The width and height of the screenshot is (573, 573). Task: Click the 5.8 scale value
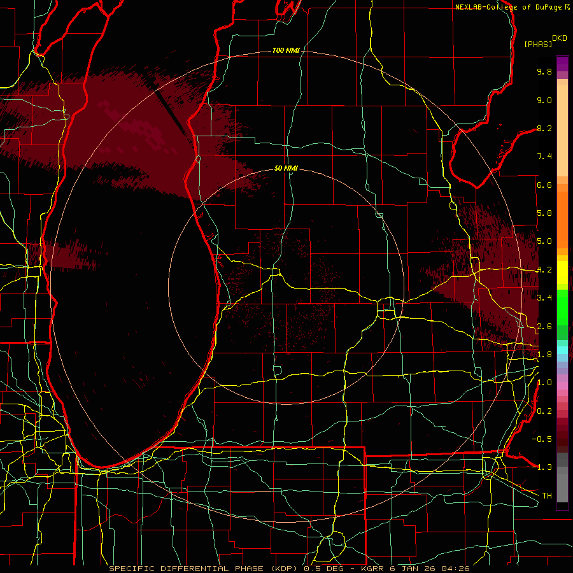click(544, 213)
